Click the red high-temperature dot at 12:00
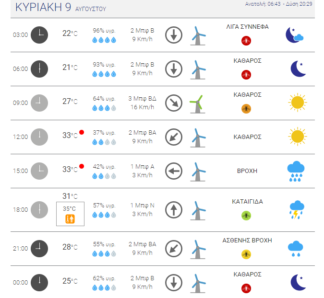Screen dimensions: 324x298 point(82,132)
